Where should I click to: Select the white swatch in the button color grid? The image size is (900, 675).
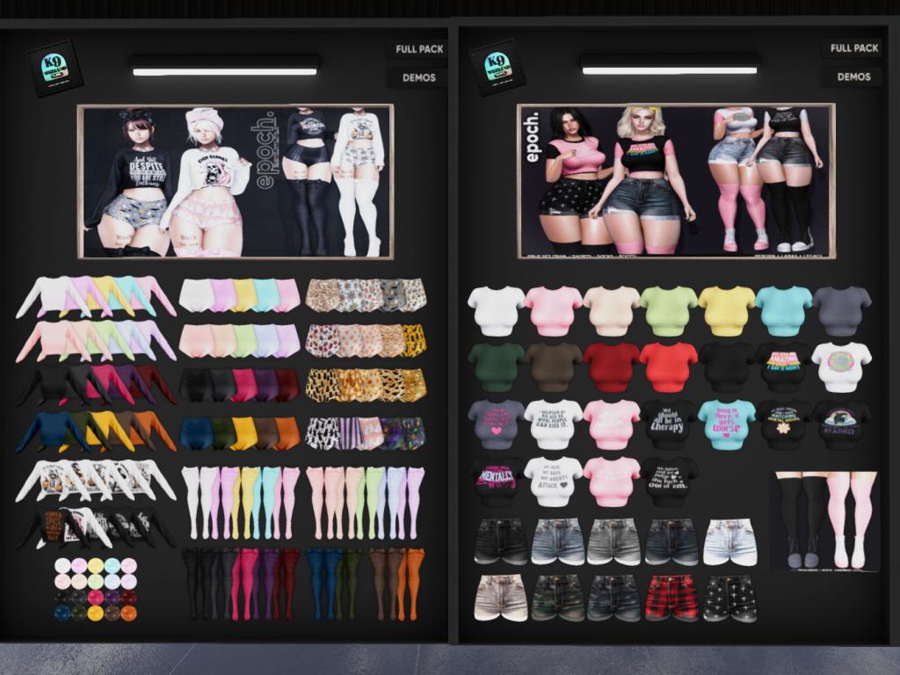[62, 565]
